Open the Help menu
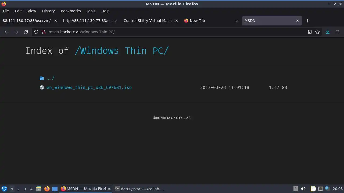Screen dimensions: 344x193 click(x=105, y=11)
